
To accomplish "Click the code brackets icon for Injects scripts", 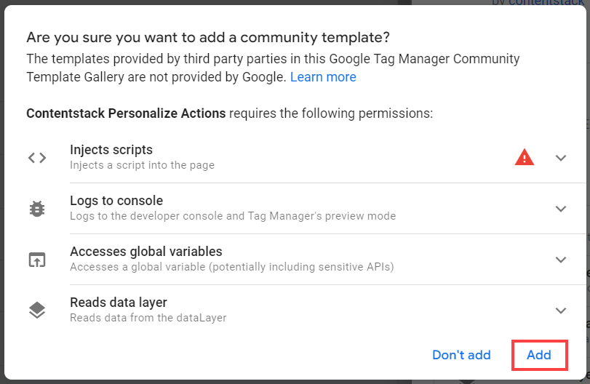I will click(x=37, y=158).
